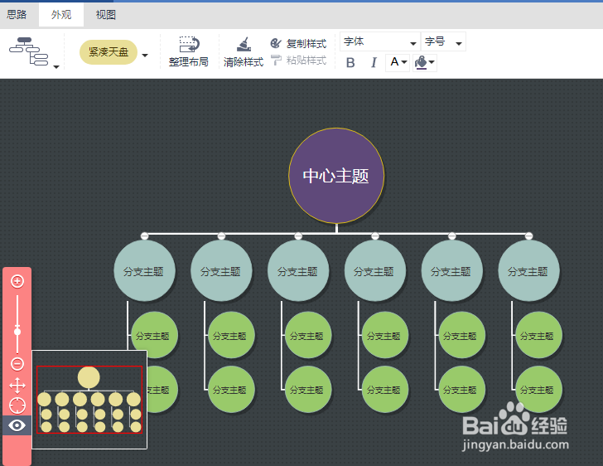This screenshot has height=466, width=603.
Task: Click 清除样式 clear style button
Action: [x=244, y=51]
